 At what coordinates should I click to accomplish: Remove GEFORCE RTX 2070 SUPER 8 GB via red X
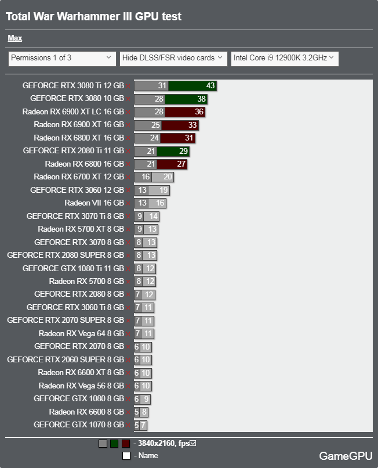pyautogui.click(x=128, y=321)
